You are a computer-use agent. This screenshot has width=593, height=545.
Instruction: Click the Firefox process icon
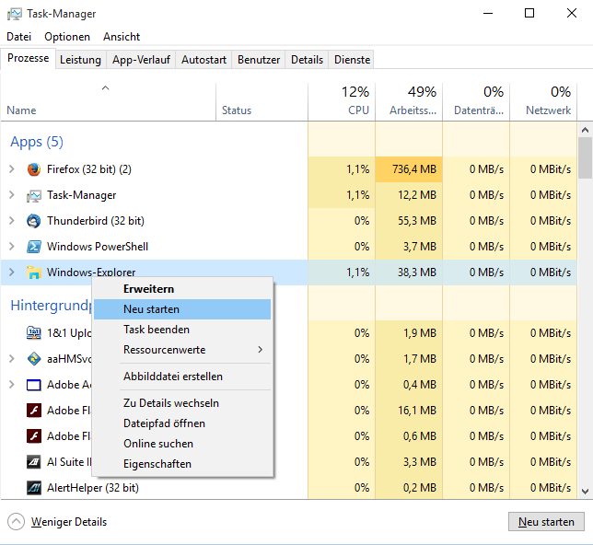[34, 169]
